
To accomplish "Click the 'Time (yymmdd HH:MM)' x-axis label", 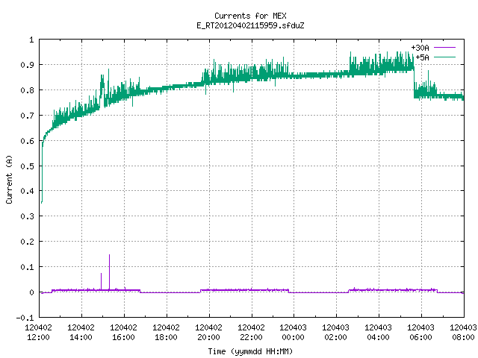I will point(250,351).
